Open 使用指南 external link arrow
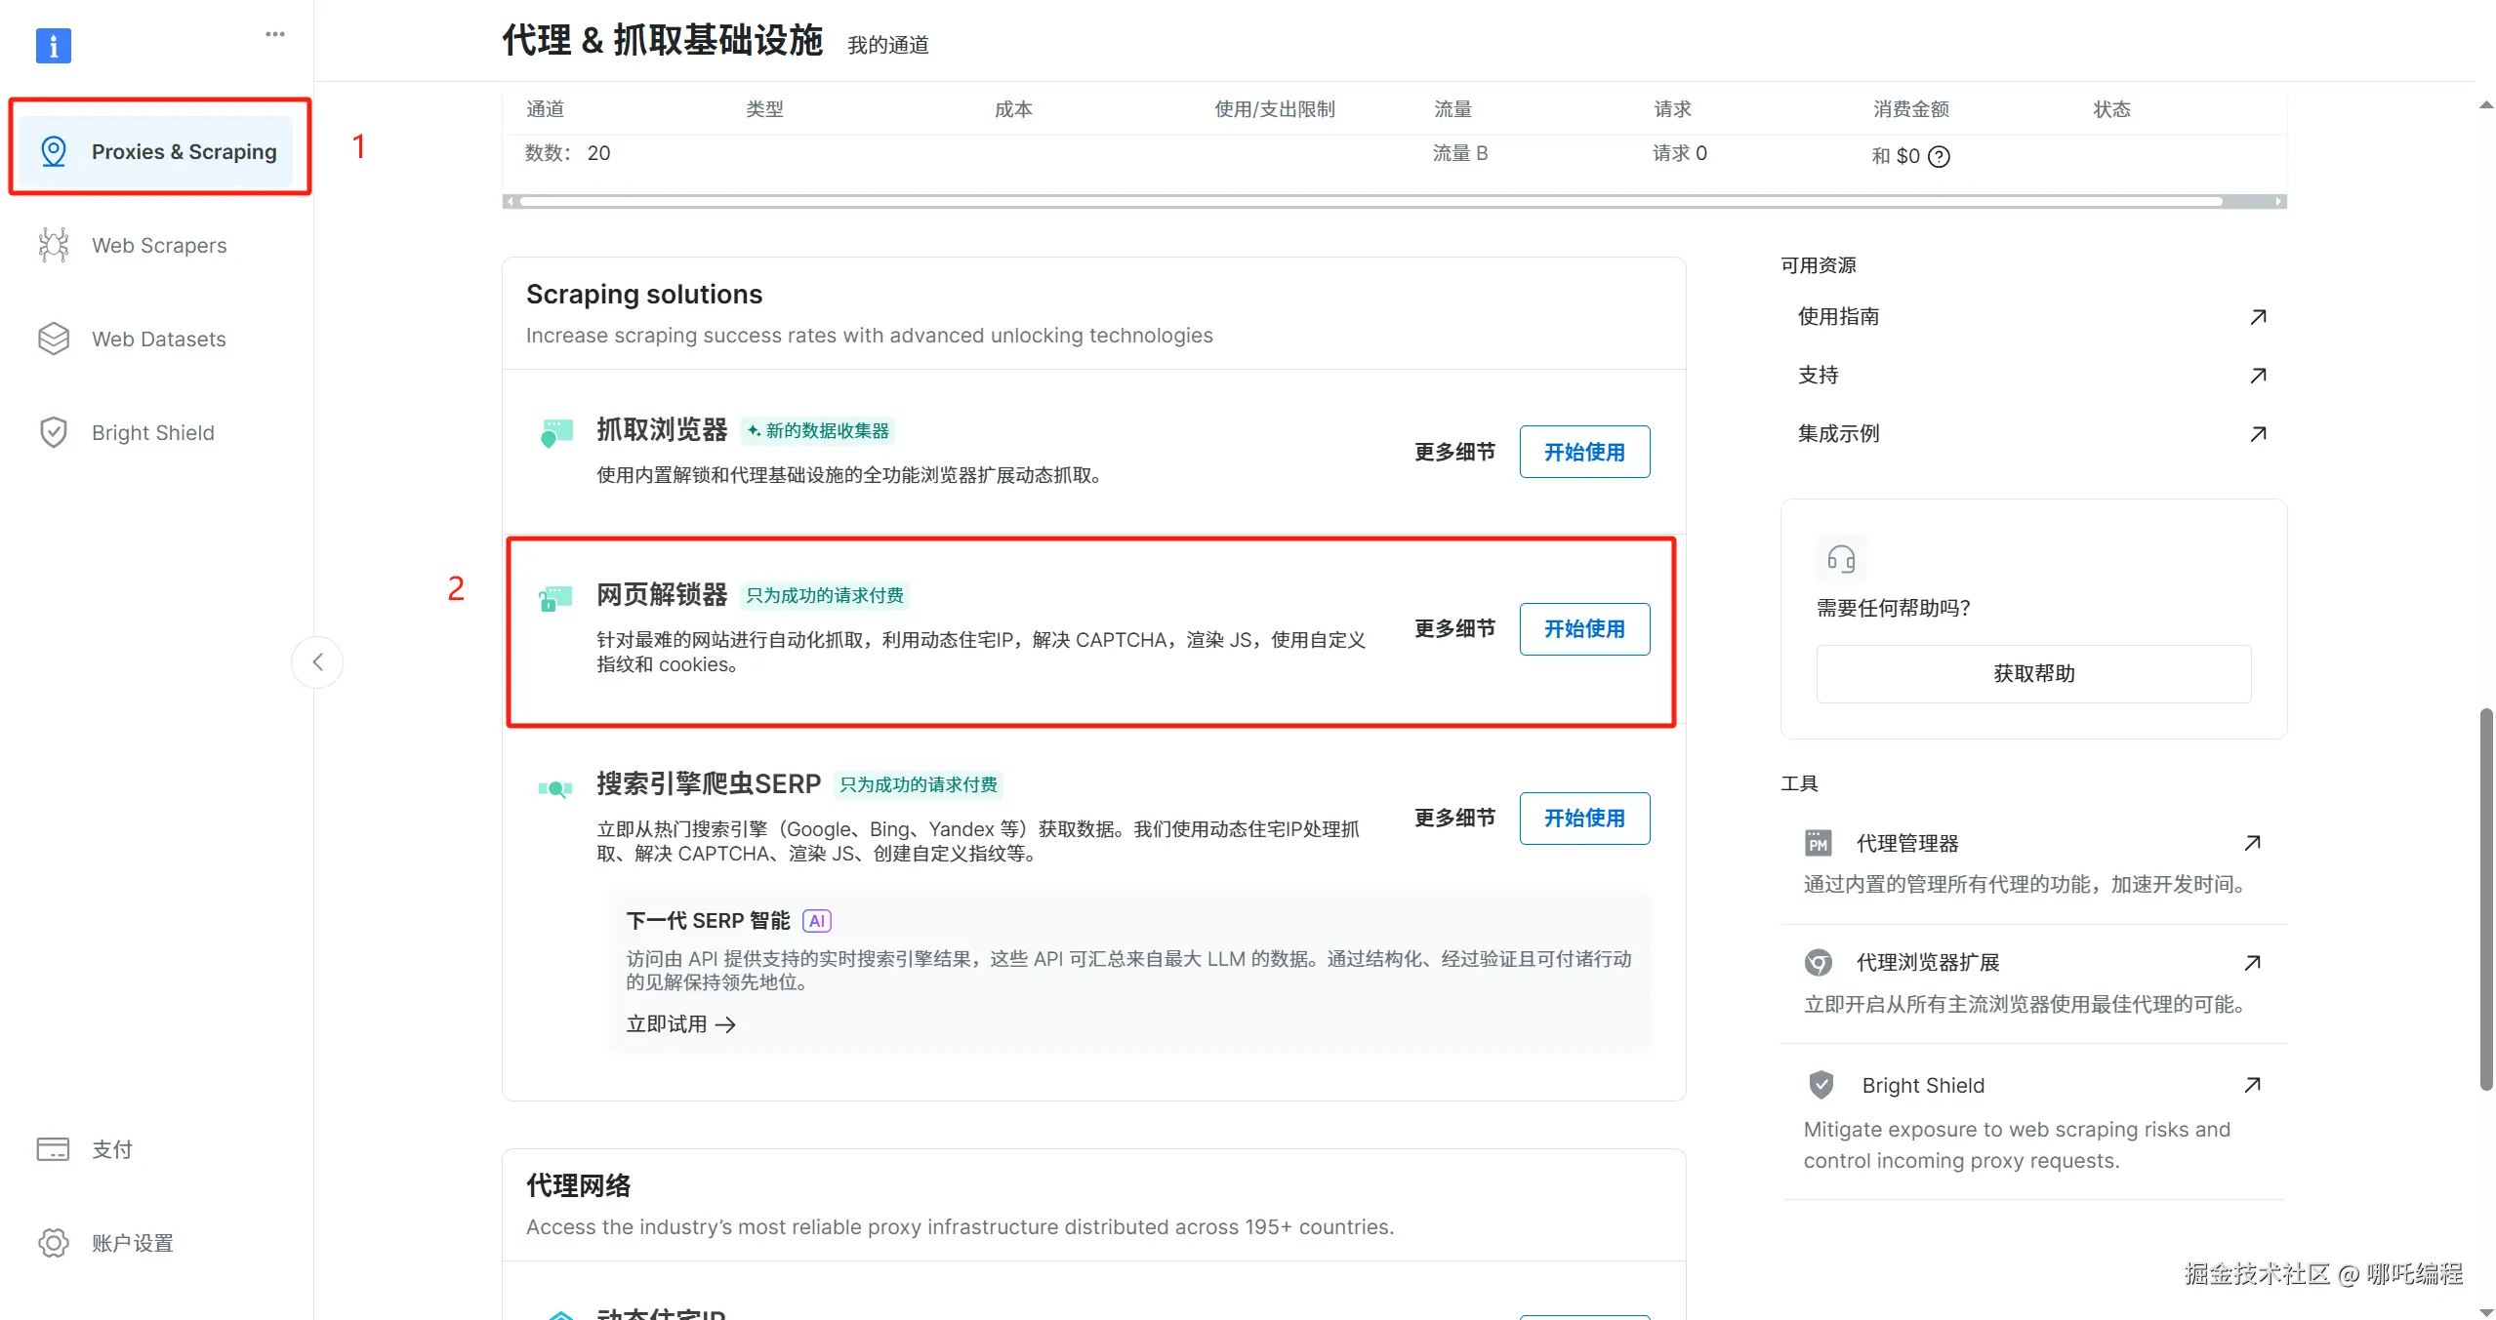Screen dimensions: 2496x1320 (x=2257, y=316)
